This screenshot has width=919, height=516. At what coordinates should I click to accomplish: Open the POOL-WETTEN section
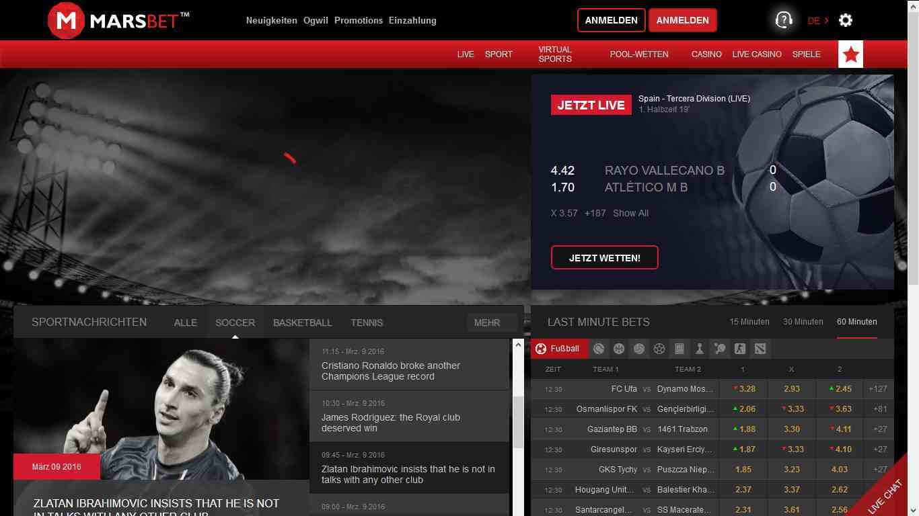639,54
